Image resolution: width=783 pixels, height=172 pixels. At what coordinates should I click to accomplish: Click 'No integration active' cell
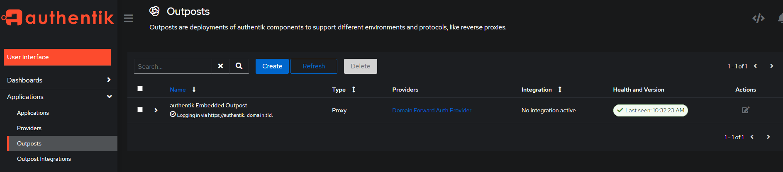pyautogui.click(x=549, y=110)
